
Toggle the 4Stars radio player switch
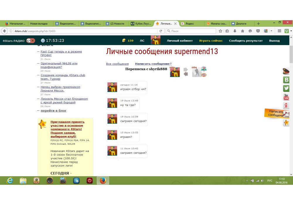tap(30, 40)
